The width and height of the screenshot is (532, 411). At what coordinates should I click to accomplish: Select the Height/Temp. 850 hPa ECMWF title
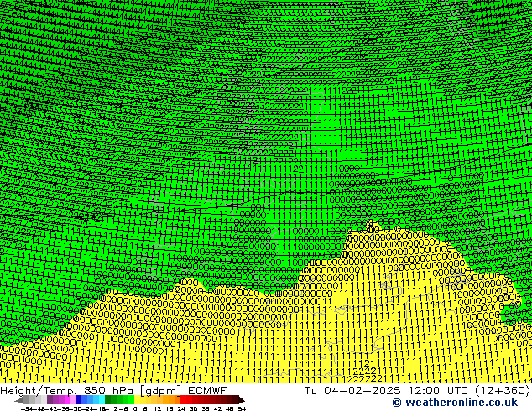(x=113, y=390)
